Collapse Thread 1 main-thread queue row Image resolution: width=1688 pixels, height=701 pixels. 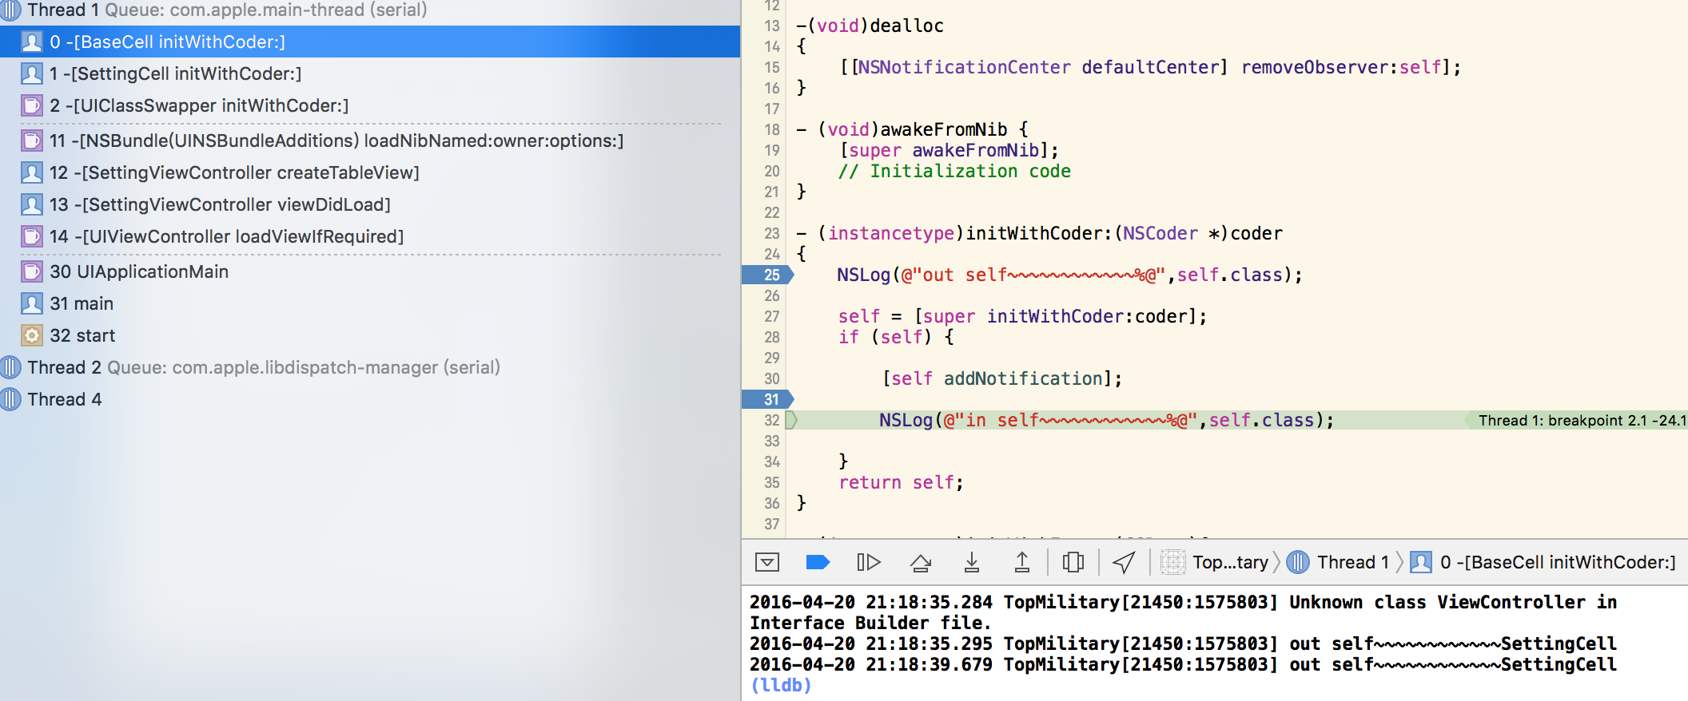(x=370, y=10)
